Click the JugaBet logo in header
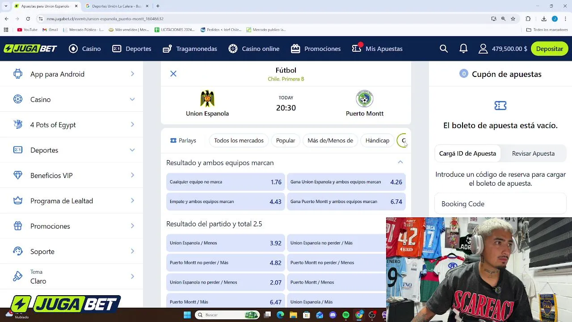The width and height of the screenshot is (572, 322). pos(30,49)
